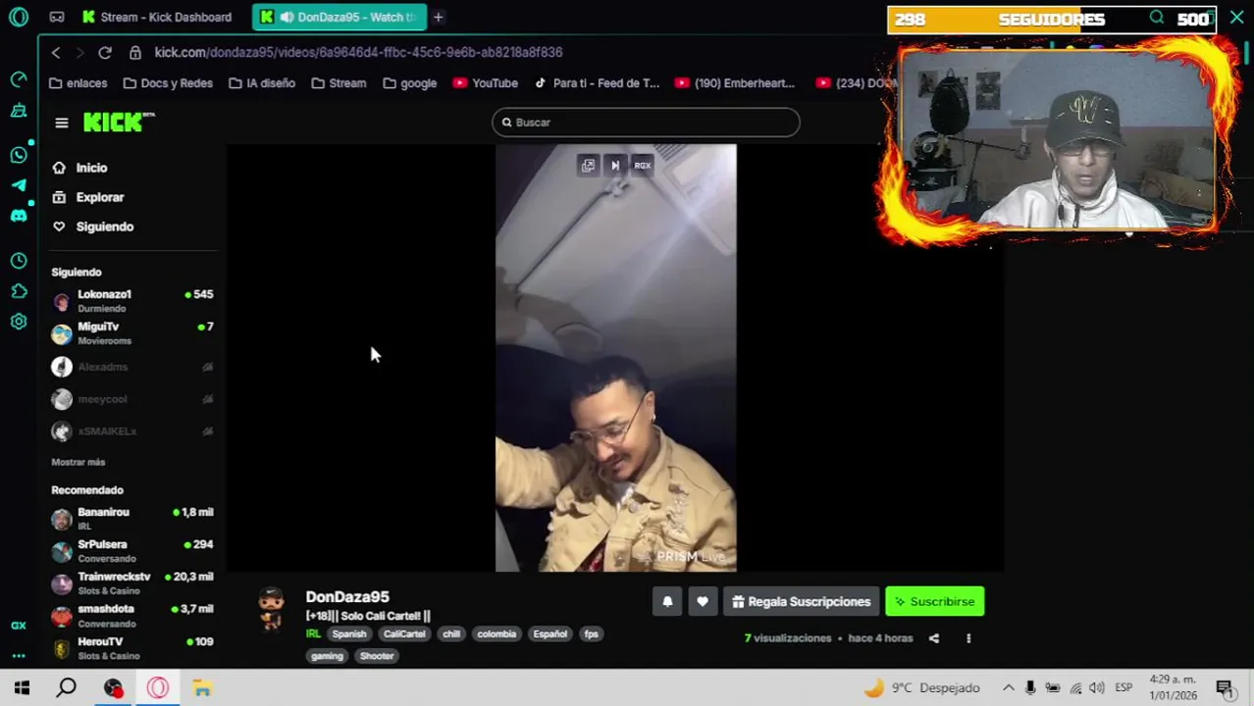1254x706 pixels.
Task: Open browser history clock icon
Action: click(19, 261)
